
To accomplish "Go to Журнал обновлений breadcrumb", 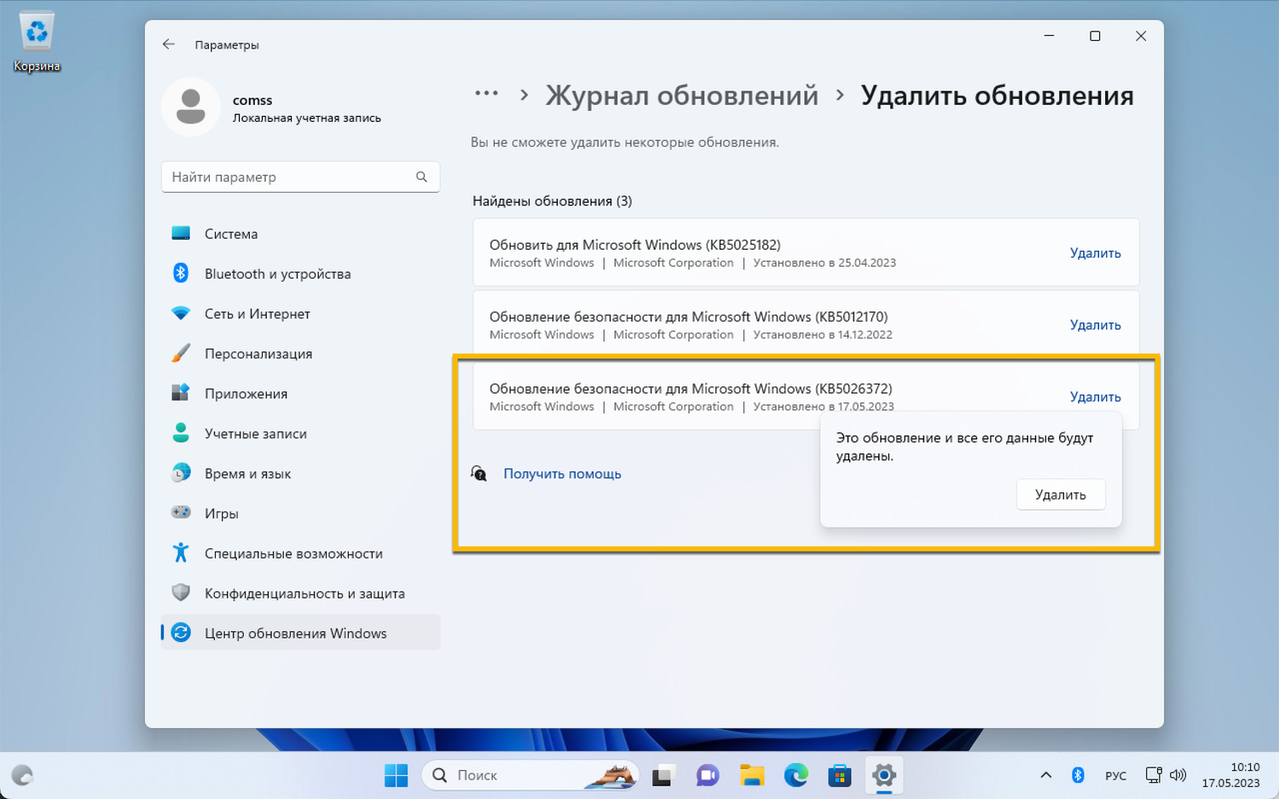I will [x=682, y=96].
